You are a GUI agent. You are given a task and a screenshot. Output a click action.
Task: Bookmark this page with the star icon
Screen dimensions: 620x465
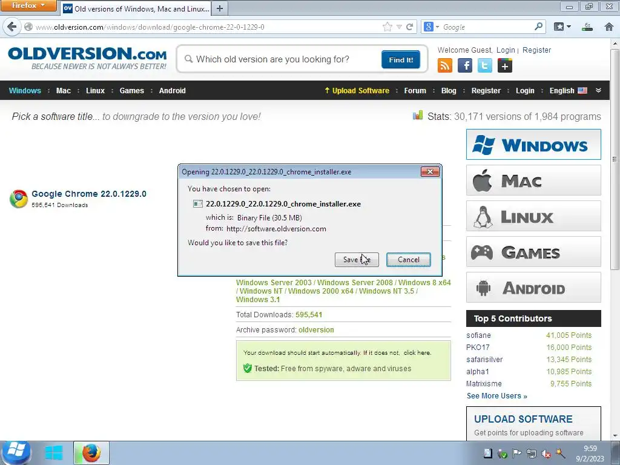coord(387,27)
